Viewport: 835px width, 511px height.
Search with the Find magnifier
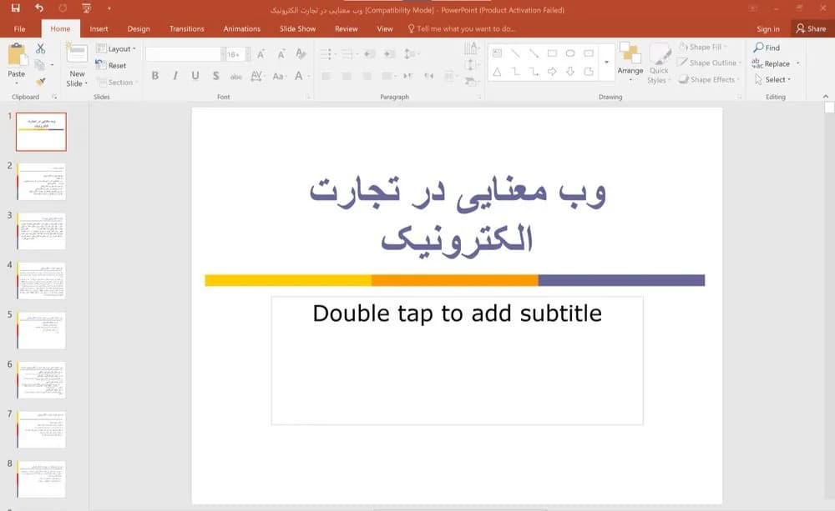click(767, 48)
